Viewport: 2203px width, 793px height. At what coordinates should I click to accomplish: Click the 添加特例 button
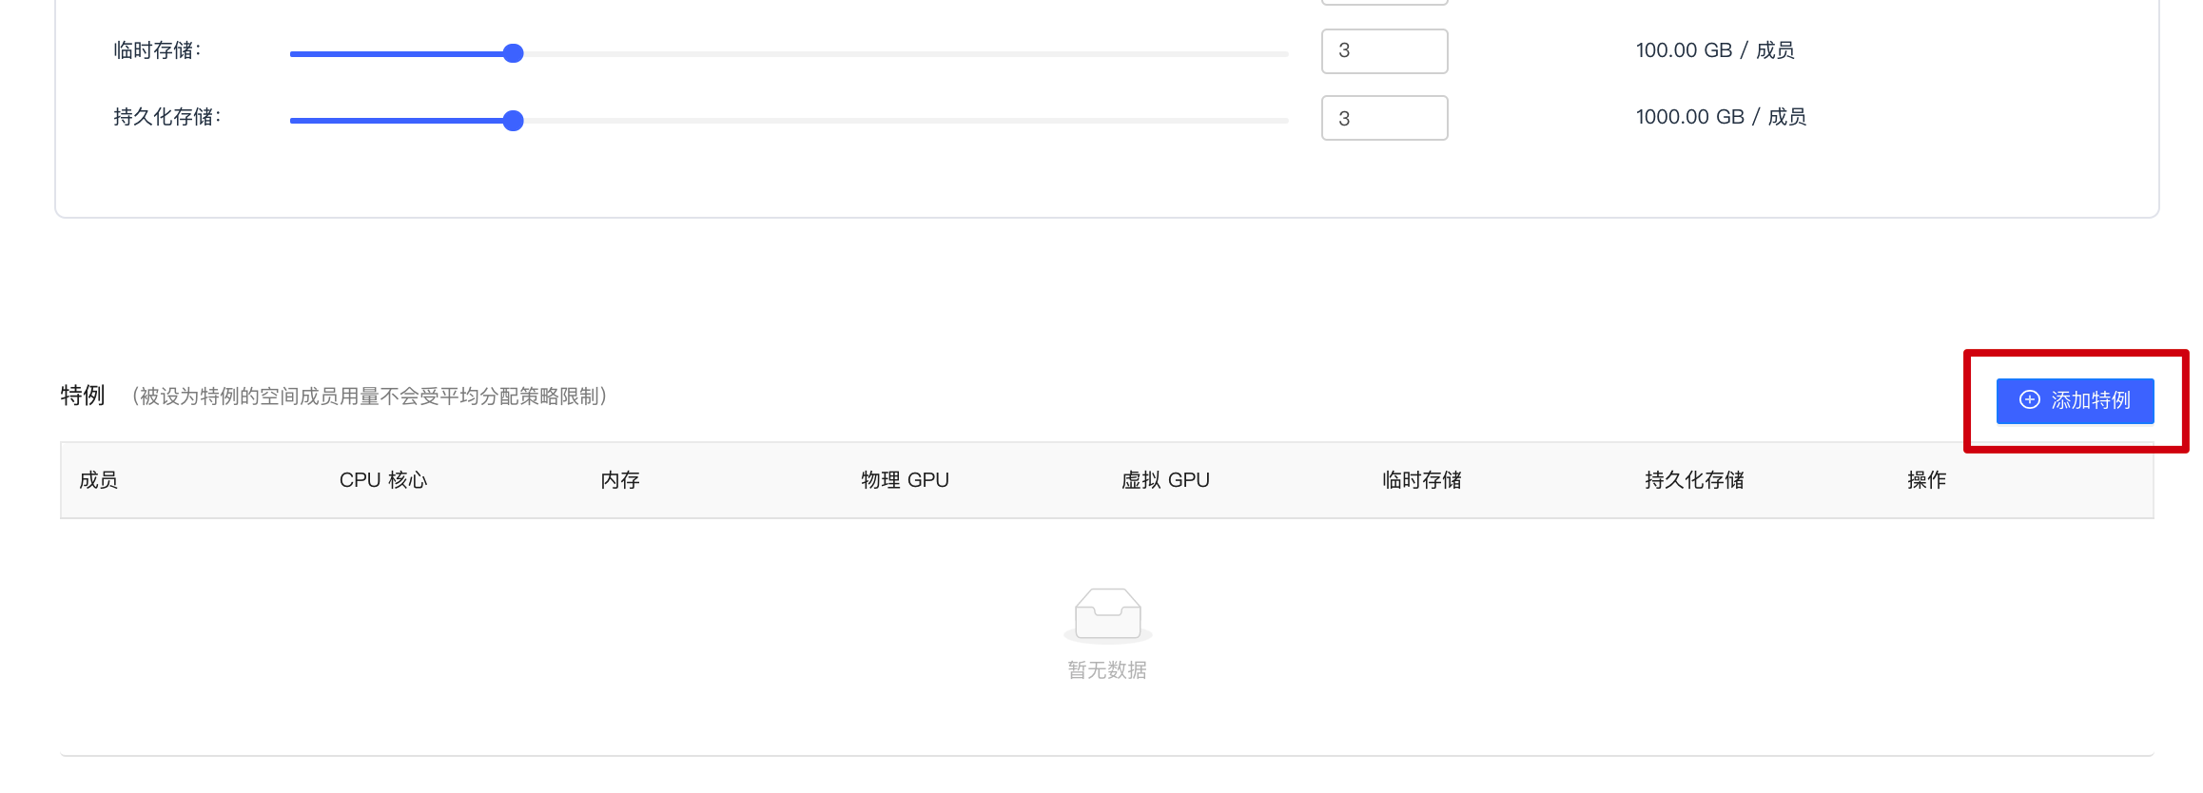2075,400
